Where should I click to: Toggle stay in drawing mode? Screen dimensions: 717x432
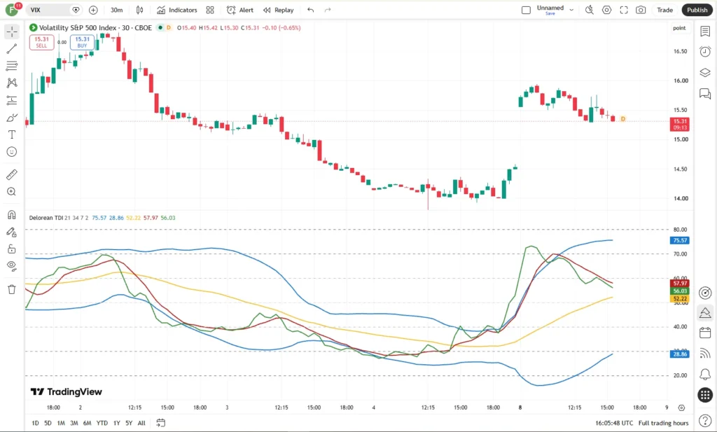pos(12,232)
